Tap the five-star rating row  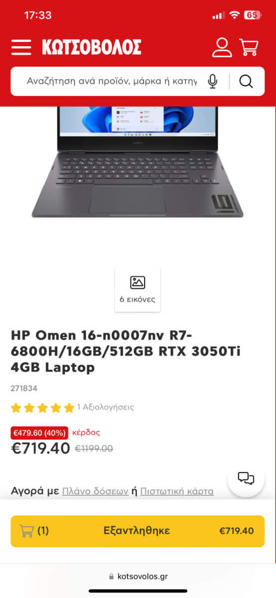[x=42, y=408]
